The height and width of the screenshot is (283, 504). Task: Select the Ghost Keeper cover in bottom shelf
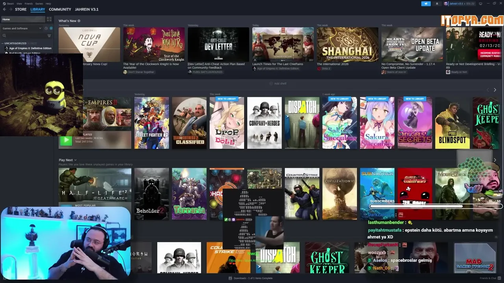click(x=327, y=257)
